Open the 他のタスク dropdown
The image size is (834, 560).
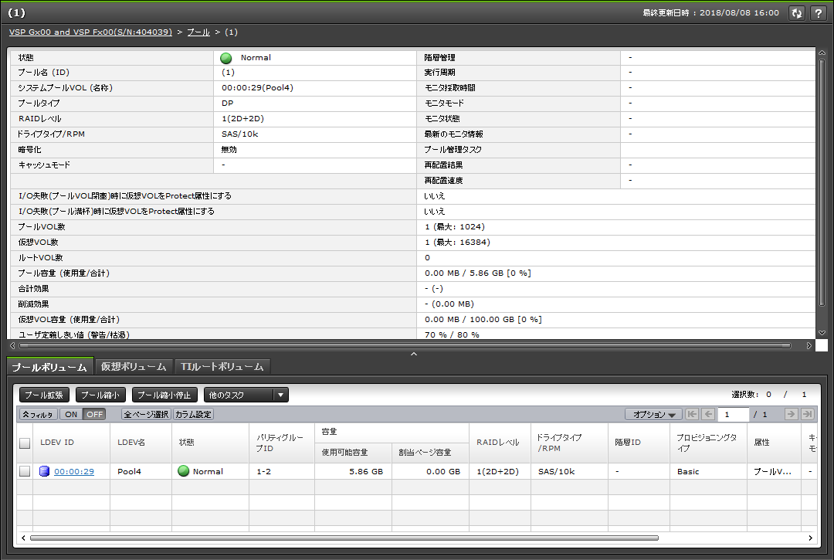pos(246,395)
